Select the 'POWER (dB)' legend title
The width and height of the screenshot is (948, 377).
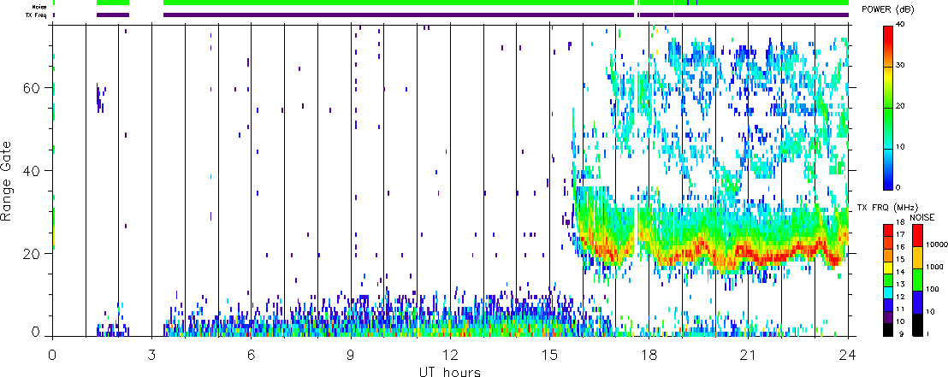tap(887, 9)
